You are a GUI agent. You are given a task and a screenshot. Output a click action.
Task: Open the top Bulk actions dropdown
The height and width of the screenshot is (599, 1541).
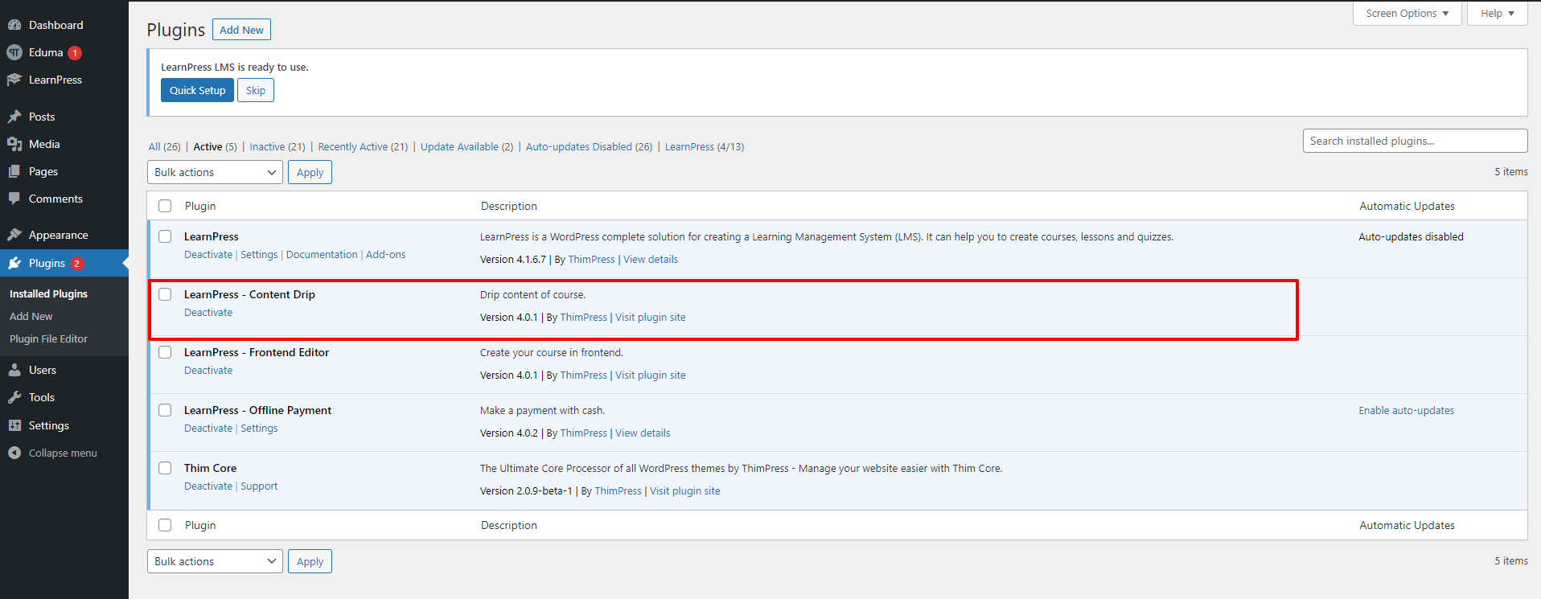215,172
